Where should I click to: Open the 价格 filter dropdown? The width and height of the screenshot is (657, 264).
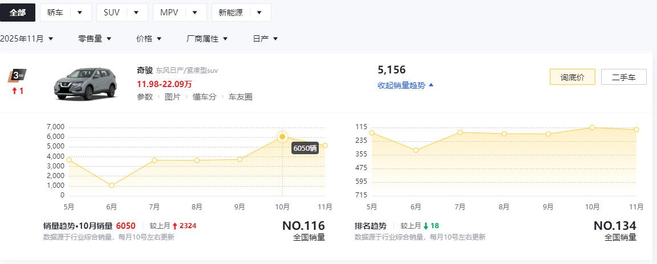(x=149, y=39)
